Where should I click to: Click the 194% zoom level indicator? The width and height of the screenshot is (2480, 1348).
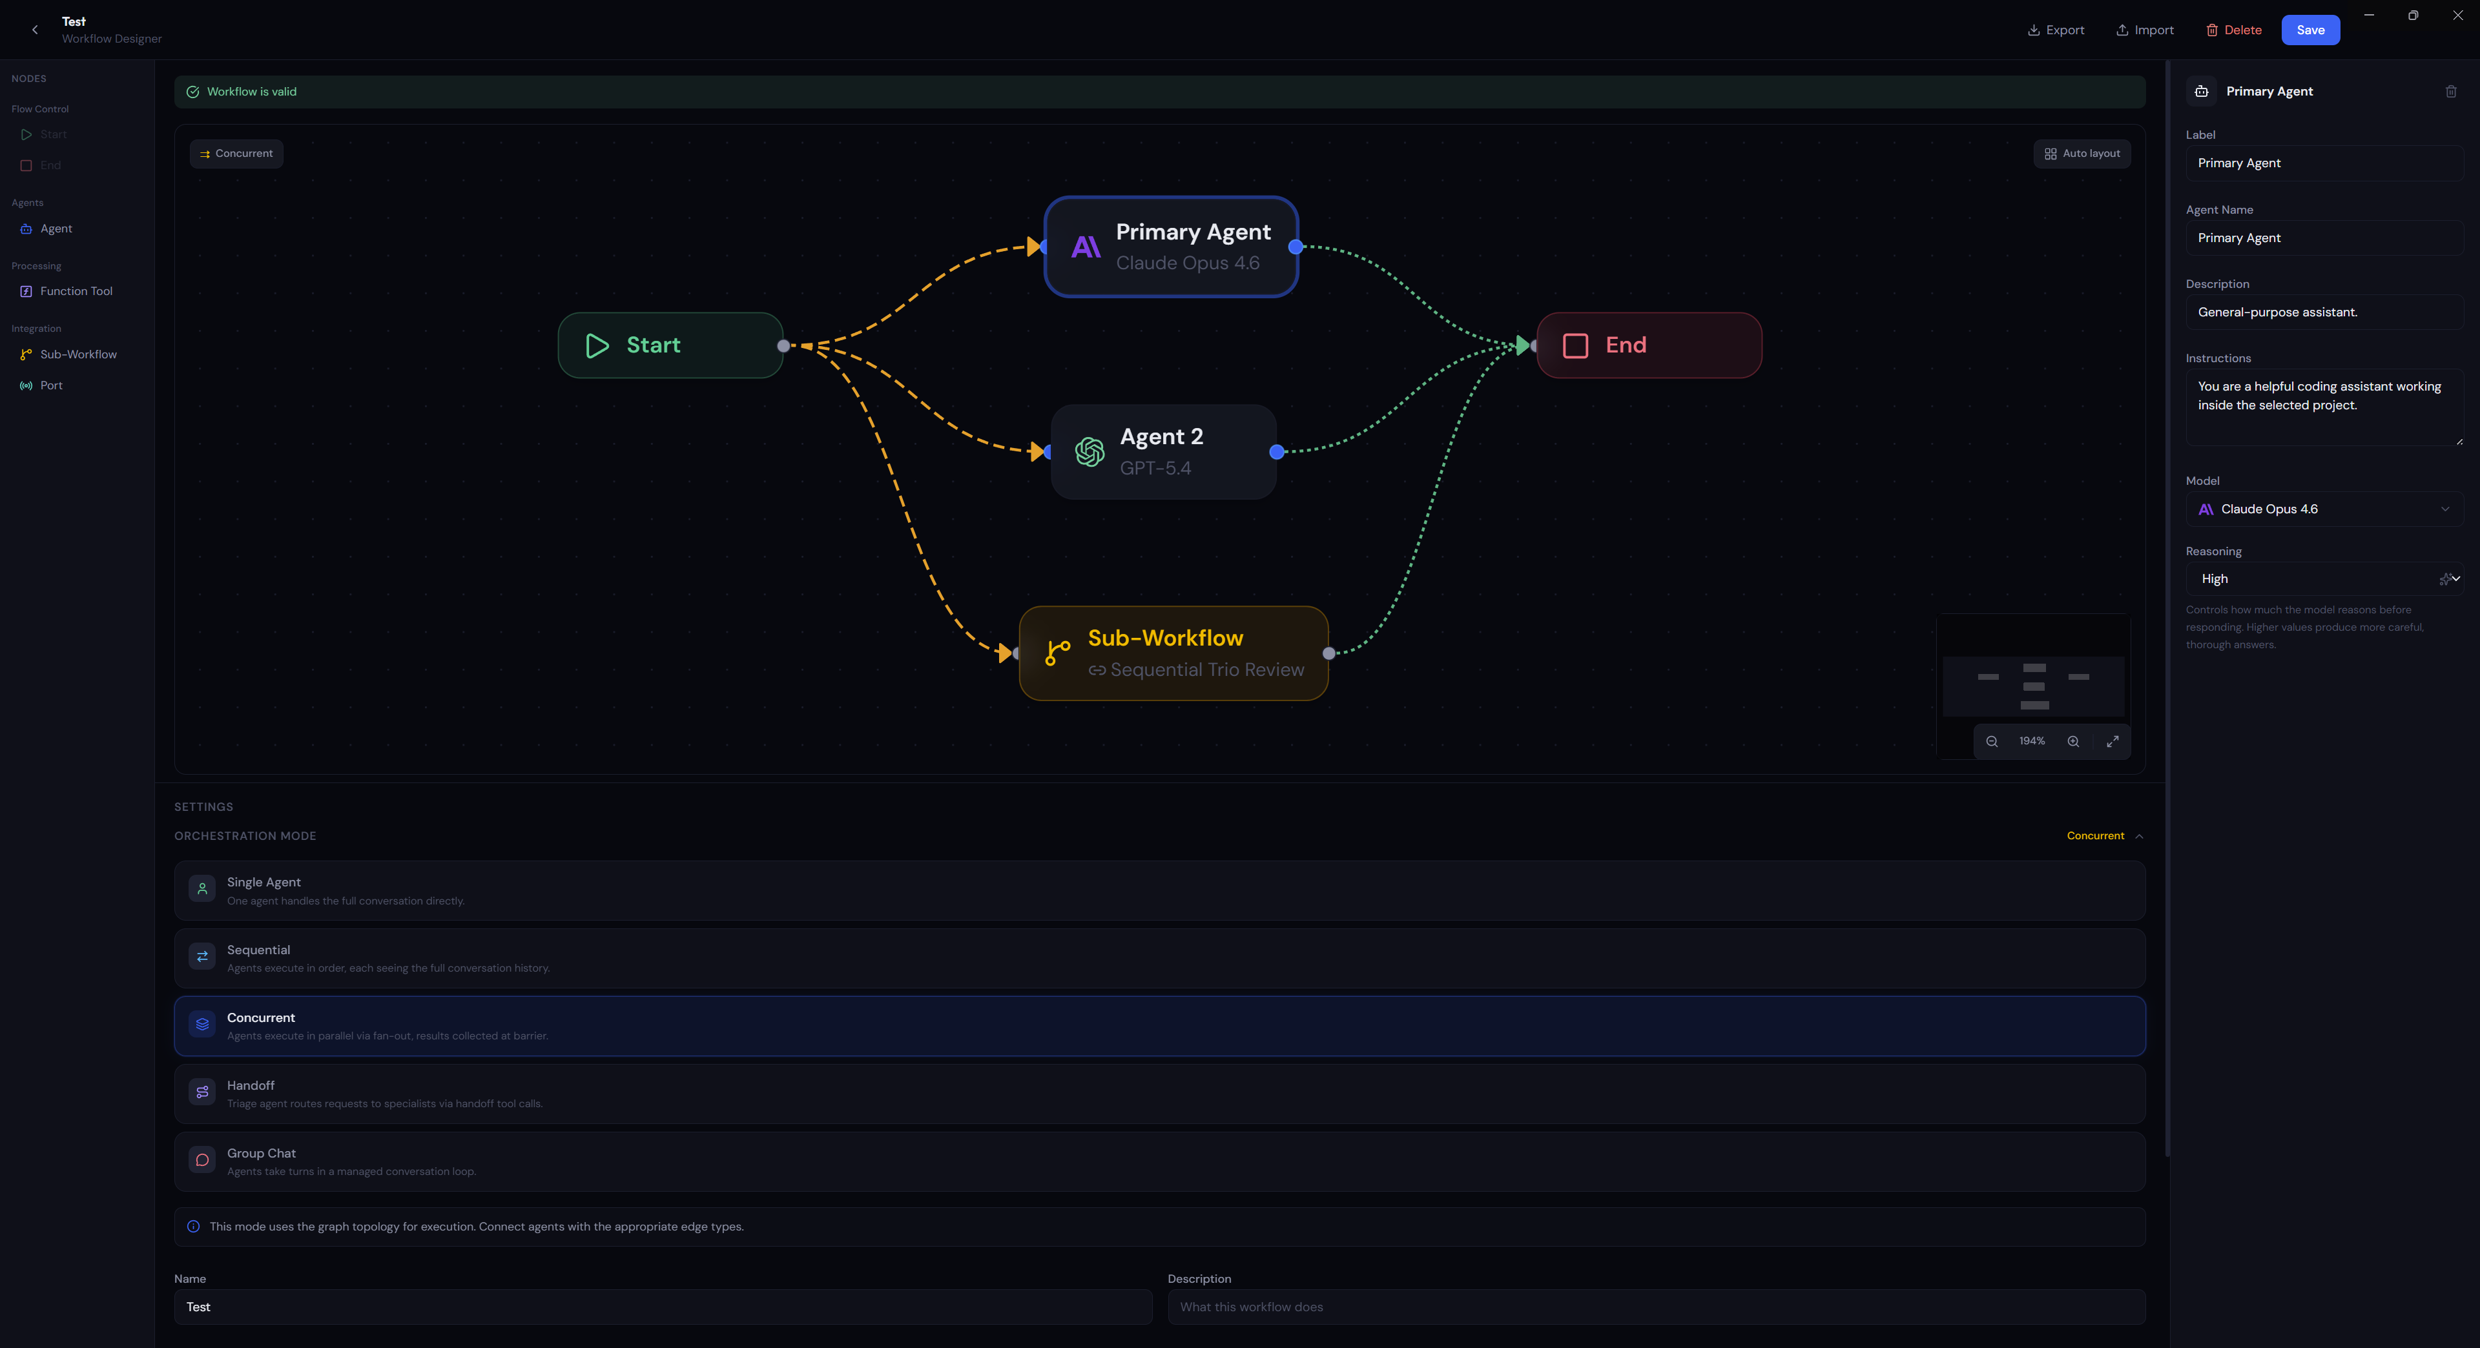point(2032,742)
